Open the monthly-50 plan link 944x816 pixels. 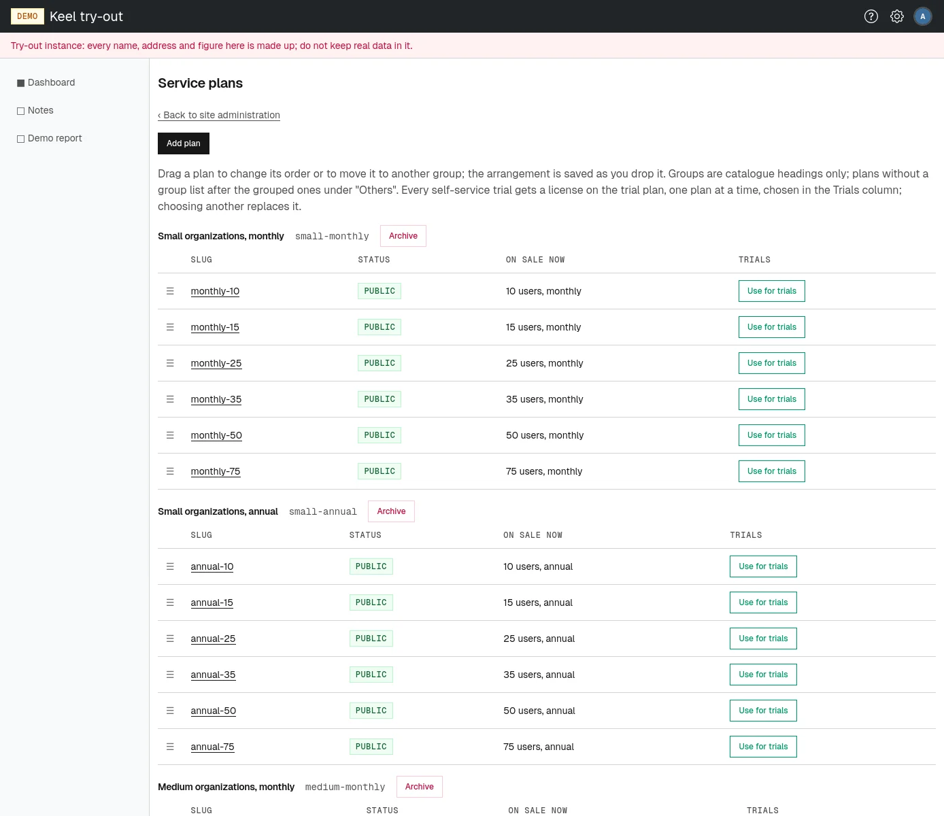[216, 435]
